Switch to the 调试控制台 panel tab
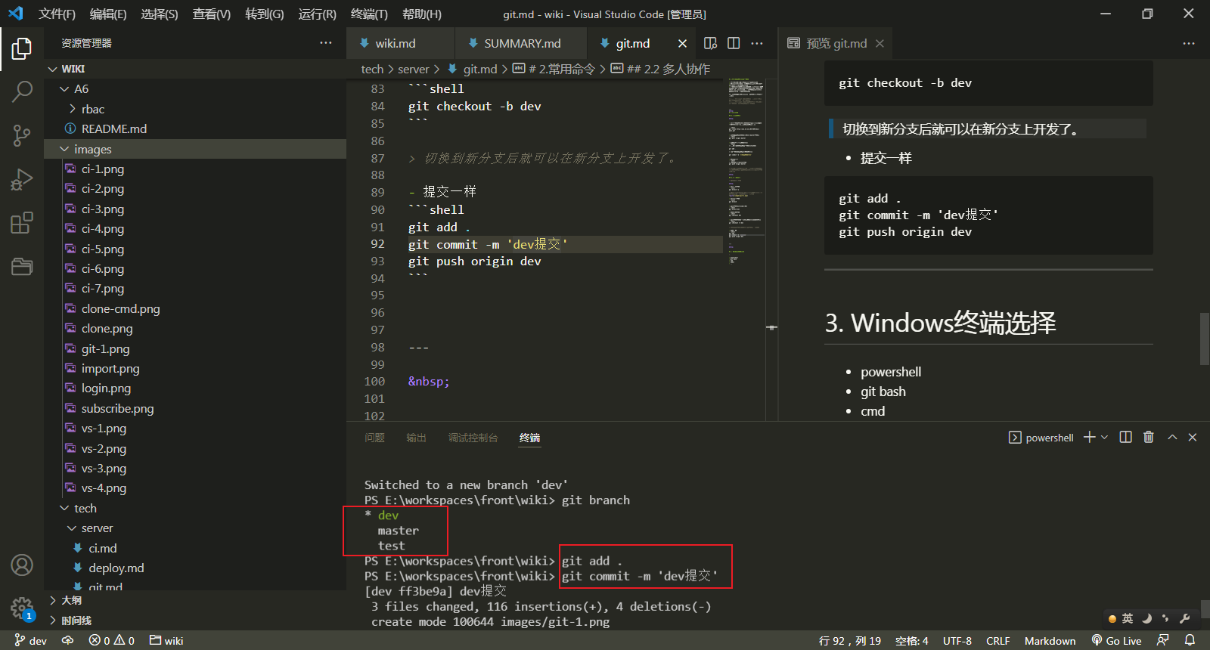1210x650 pixels. tap(473, 438)
